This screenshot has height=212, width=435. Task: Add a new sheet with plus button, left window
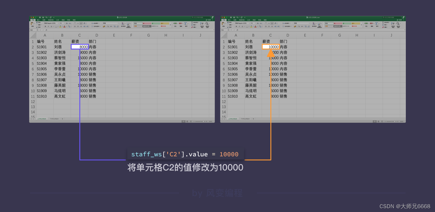point(62,119)
